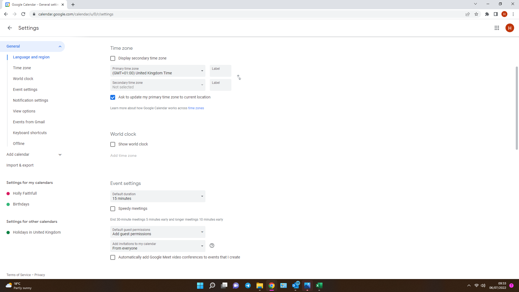Viewport: 519px width, 292px height.
Task: Click the page vertical scrollbar
Action: (517, 108)
